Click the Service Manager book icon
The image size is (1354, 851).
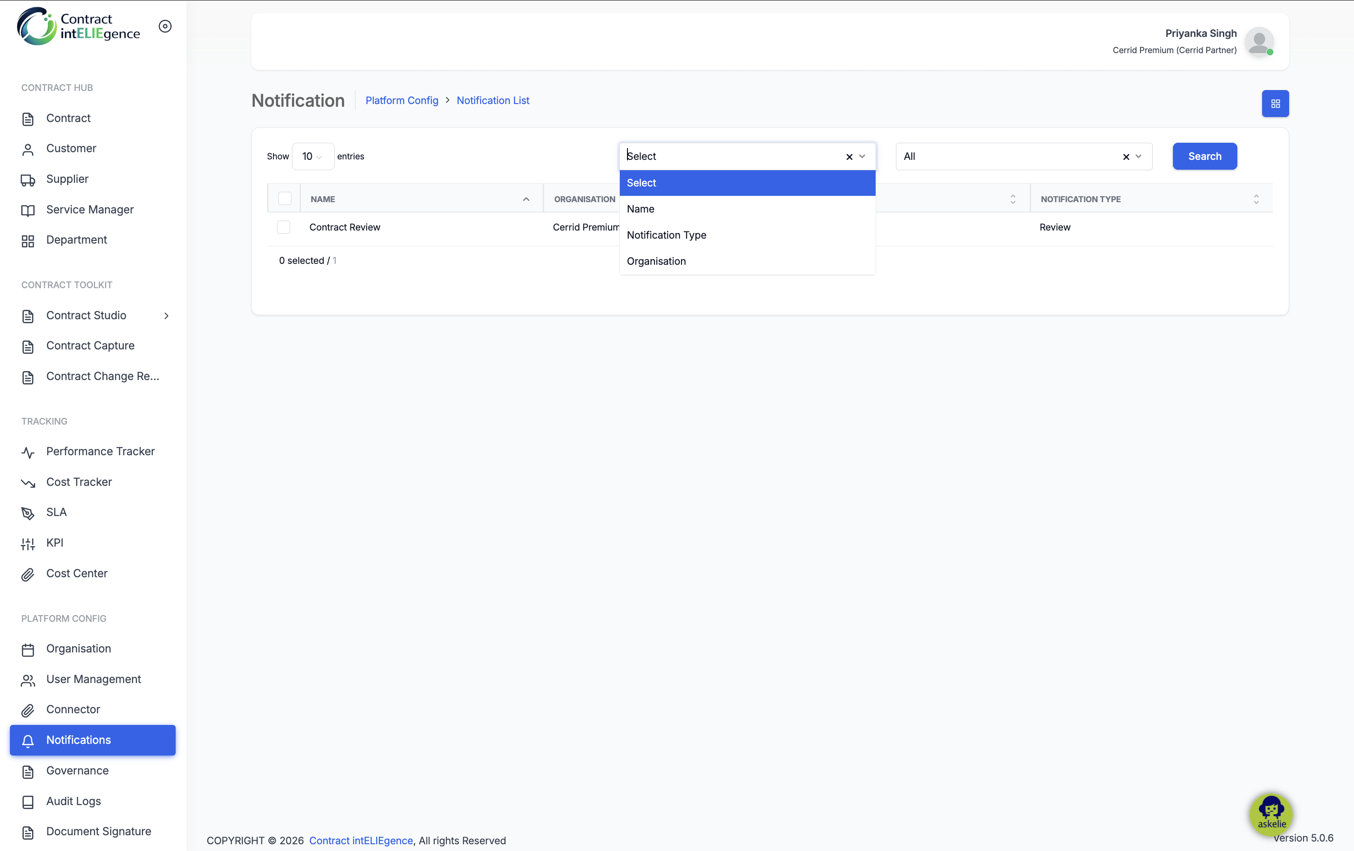point(27,210)
